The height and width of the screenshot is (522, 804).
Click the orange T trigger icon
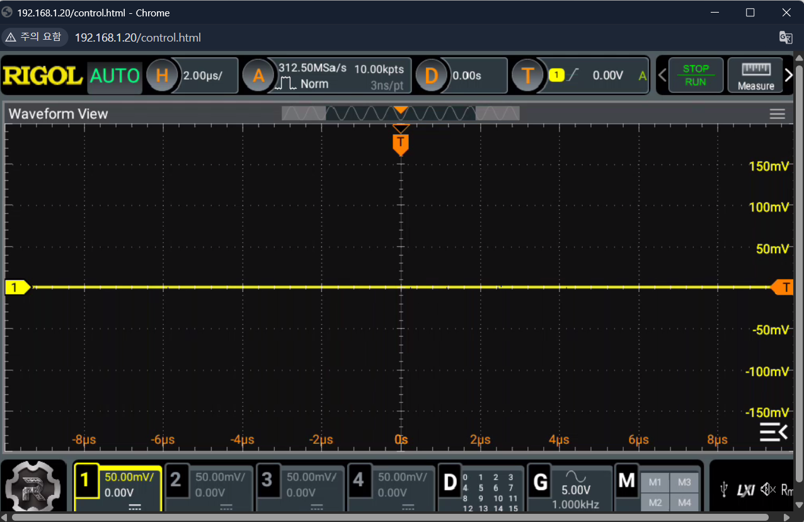(527, 76)
